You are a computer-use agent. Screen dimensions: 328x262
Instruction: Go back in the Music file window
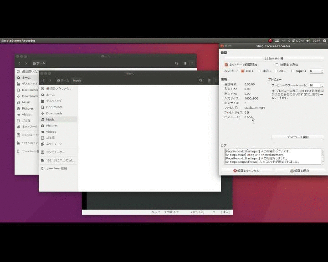pyautogui.click(x=44, y=81)
